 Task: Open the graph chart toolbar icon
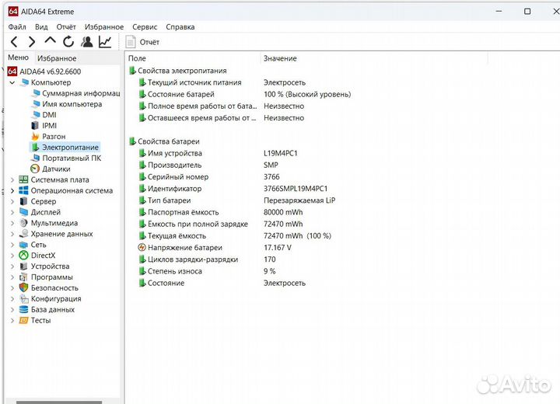pyautogui.click(x=105, y=42)
